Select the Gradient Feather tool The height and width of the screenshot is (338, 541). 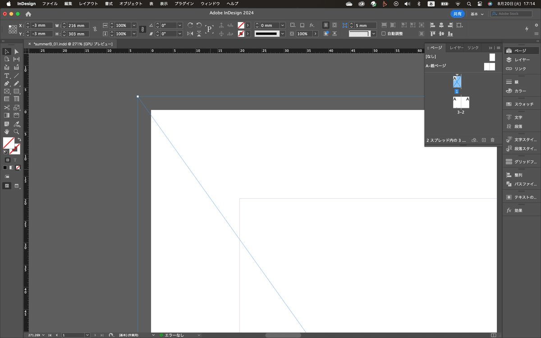17,115
